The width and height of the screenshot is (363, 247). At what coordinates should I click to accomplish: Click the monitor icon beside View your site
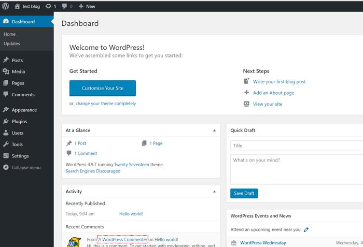pyautogui.click(x=246, y=104)
